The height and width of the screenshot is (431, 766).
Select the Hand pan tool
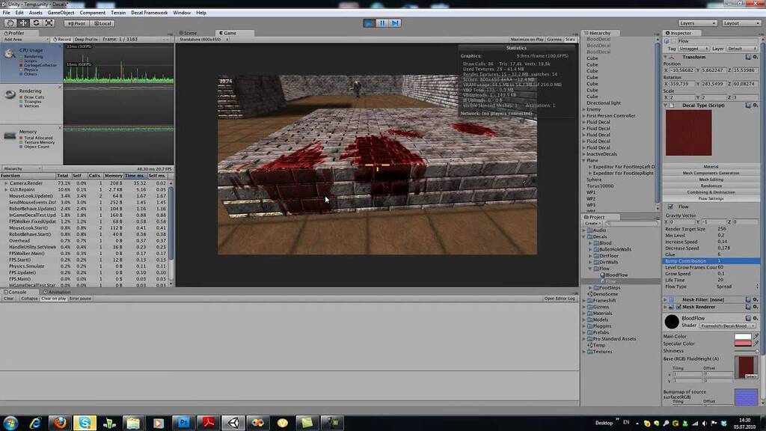(x=10, y=23)
